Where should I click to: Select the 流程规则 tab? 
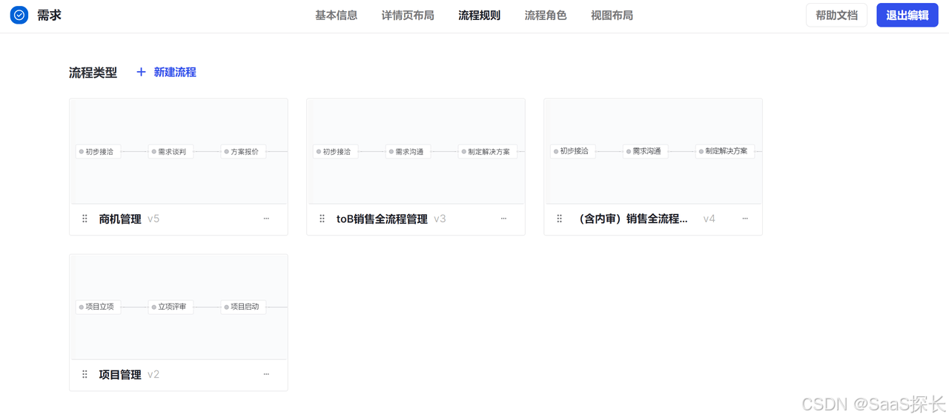pos(479,16)
